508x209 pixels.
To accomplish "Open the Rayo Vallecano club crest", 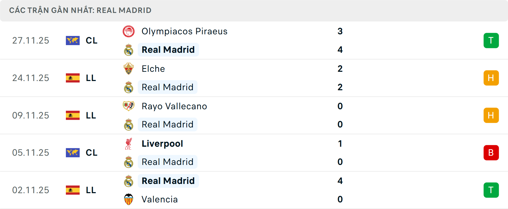I will pos(129,106).
